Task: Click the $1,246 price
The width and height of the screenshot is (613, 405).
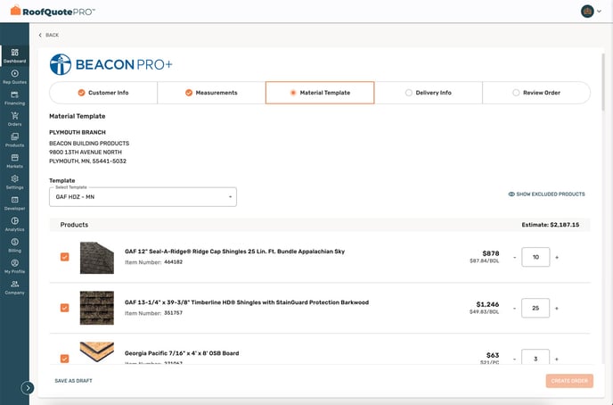Action: point(487,304)
